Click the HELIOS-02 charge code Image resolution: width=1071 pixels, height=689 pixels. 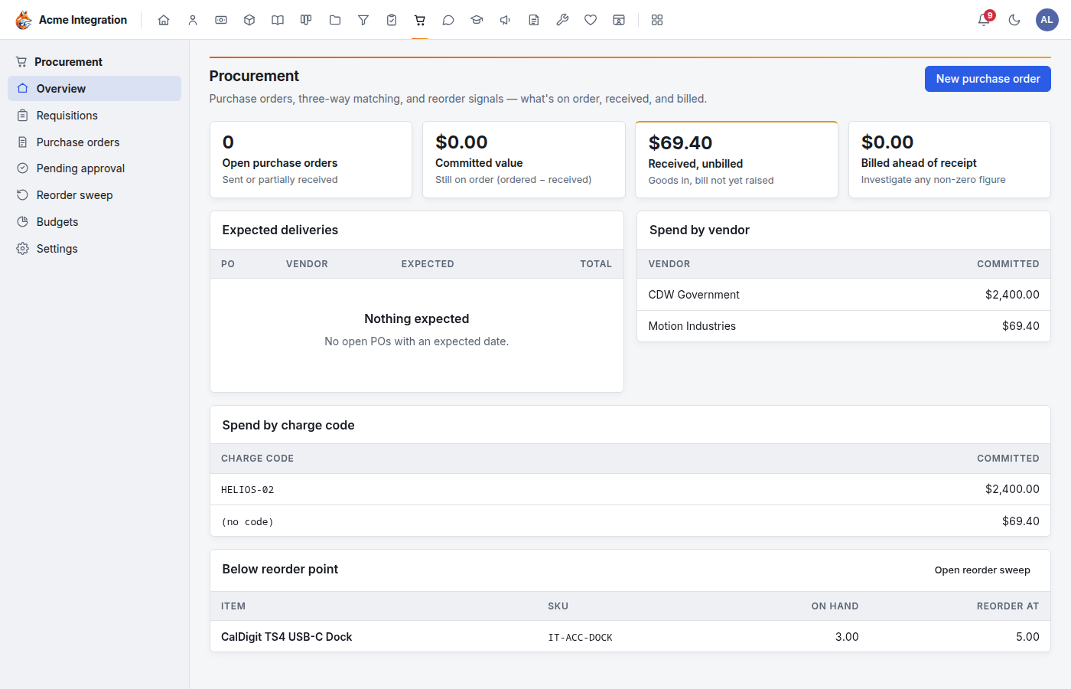(x=247, y=490)
